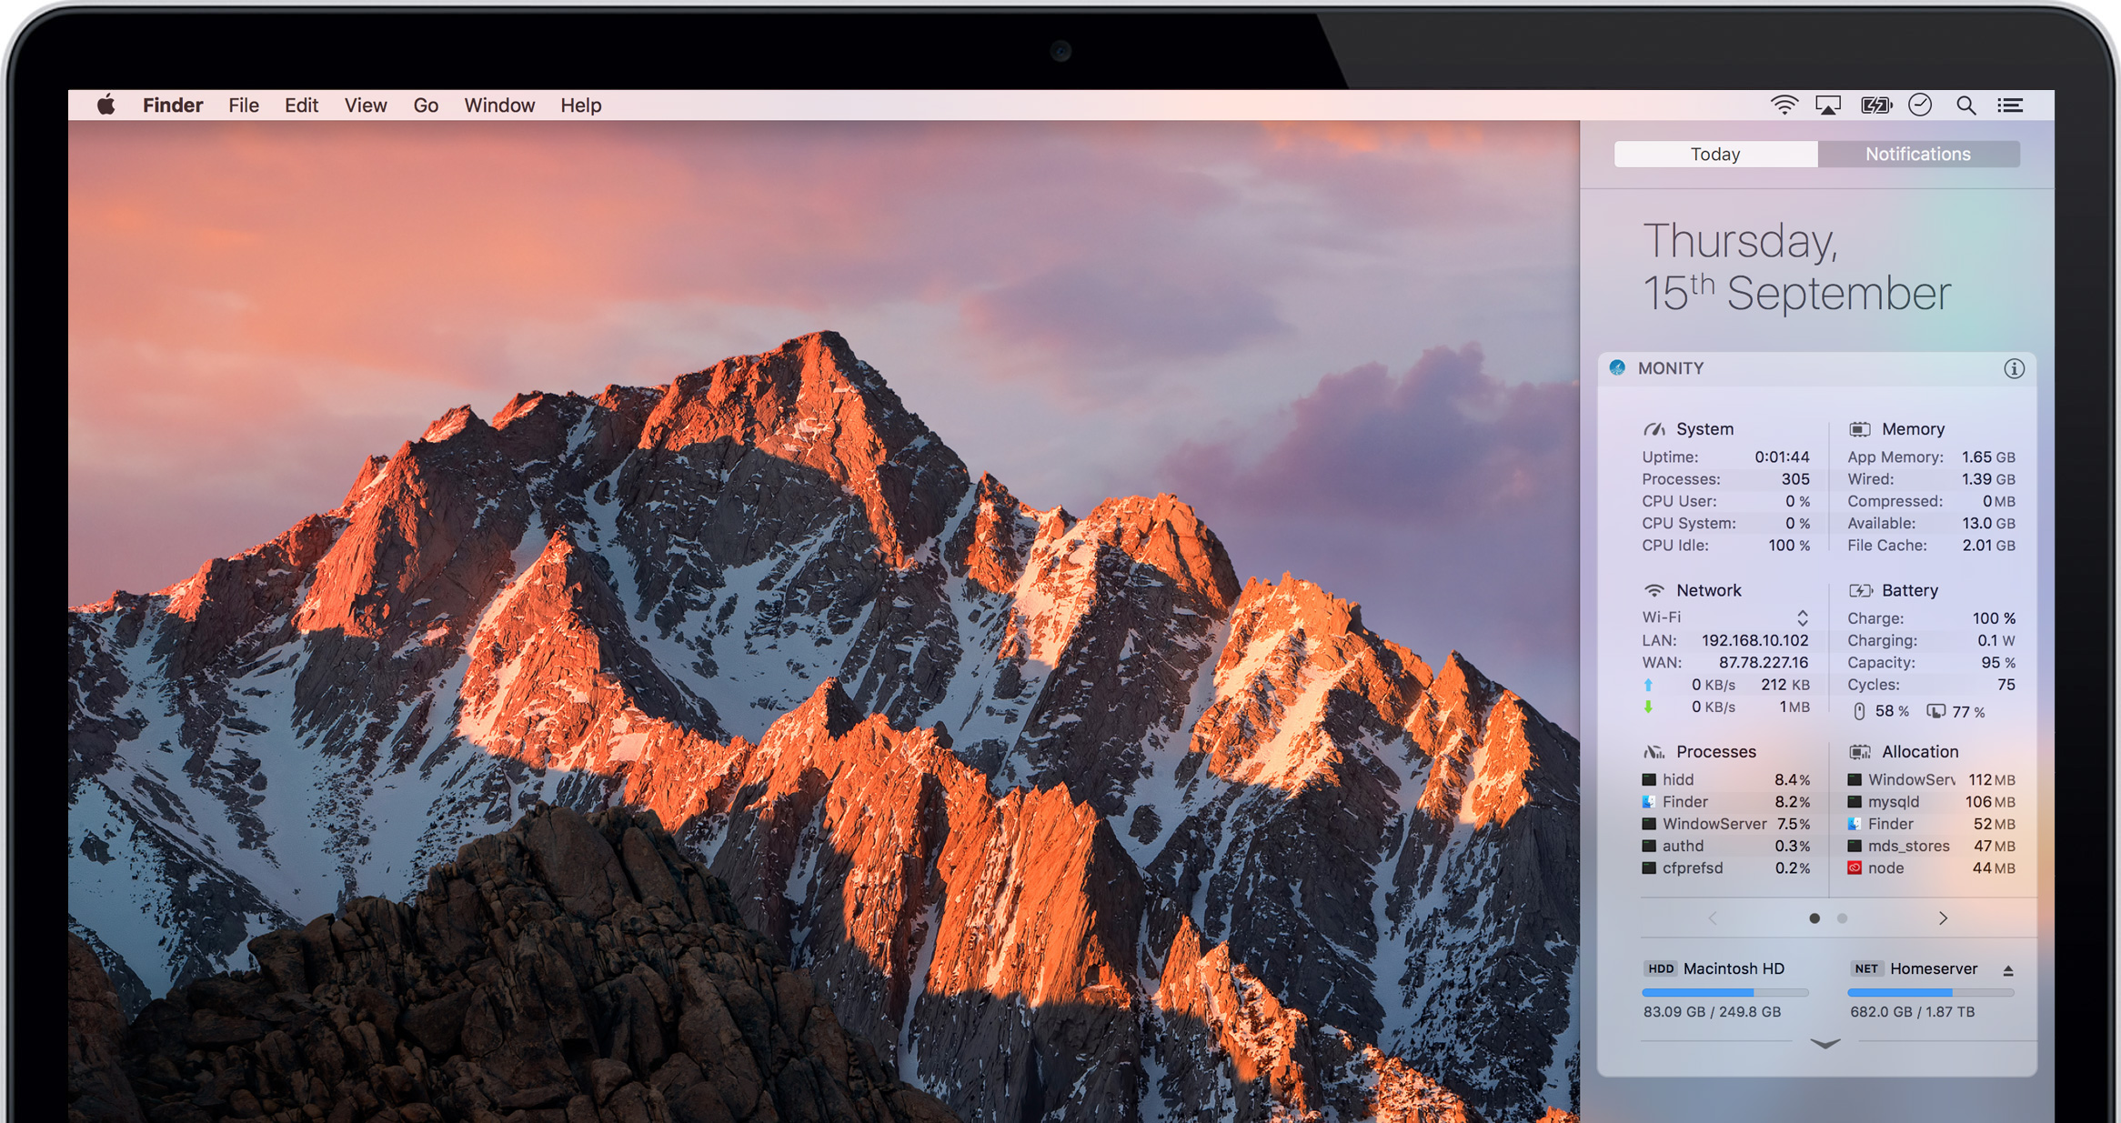The image size is (2121, 1123).
Task: Click the Wi-Fi status icon in menu bar
Action: pyautogui.click(x=1784, y=105)
